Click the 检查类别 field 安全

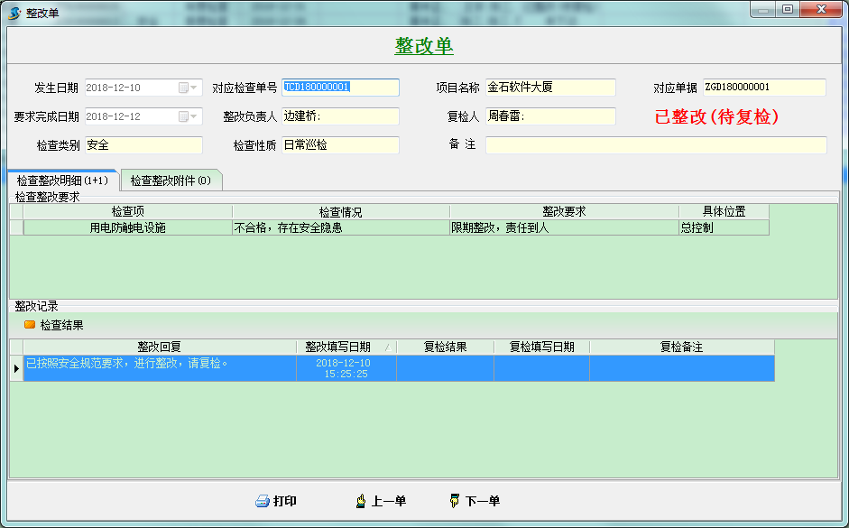coord(143,144)
